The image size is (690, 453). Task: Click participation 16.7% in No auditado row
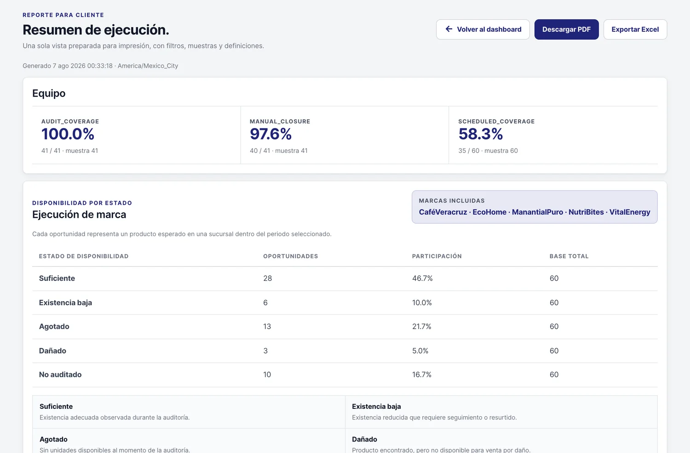422,375
